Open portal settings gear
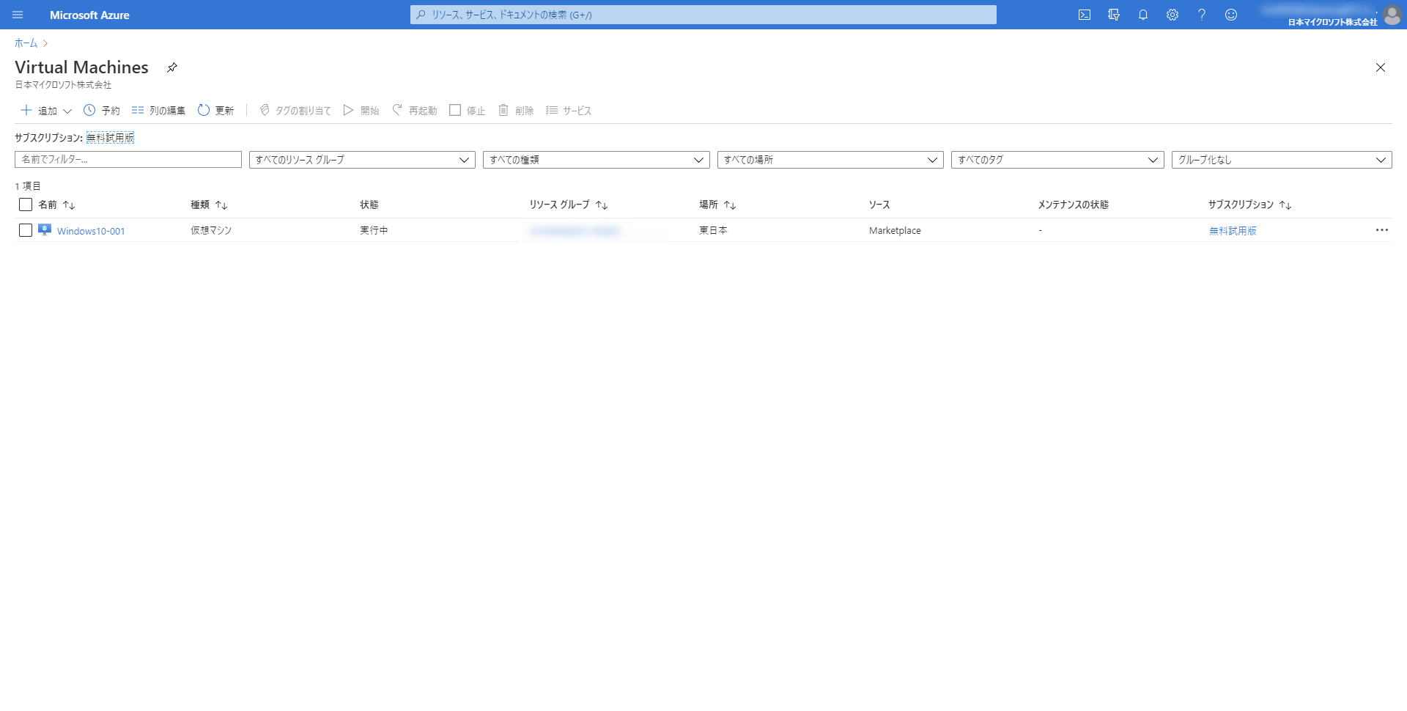Image resolution: width=1407 pixels, height=711 pixels. pos(1172,15)
